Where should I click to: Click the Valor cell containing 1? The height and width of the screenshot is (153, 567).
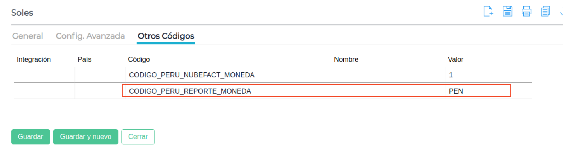(x=451, y=75)
